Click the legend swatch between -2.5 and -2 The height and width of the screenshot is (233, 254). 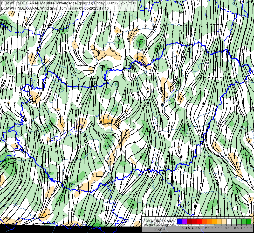coord(209,221)
